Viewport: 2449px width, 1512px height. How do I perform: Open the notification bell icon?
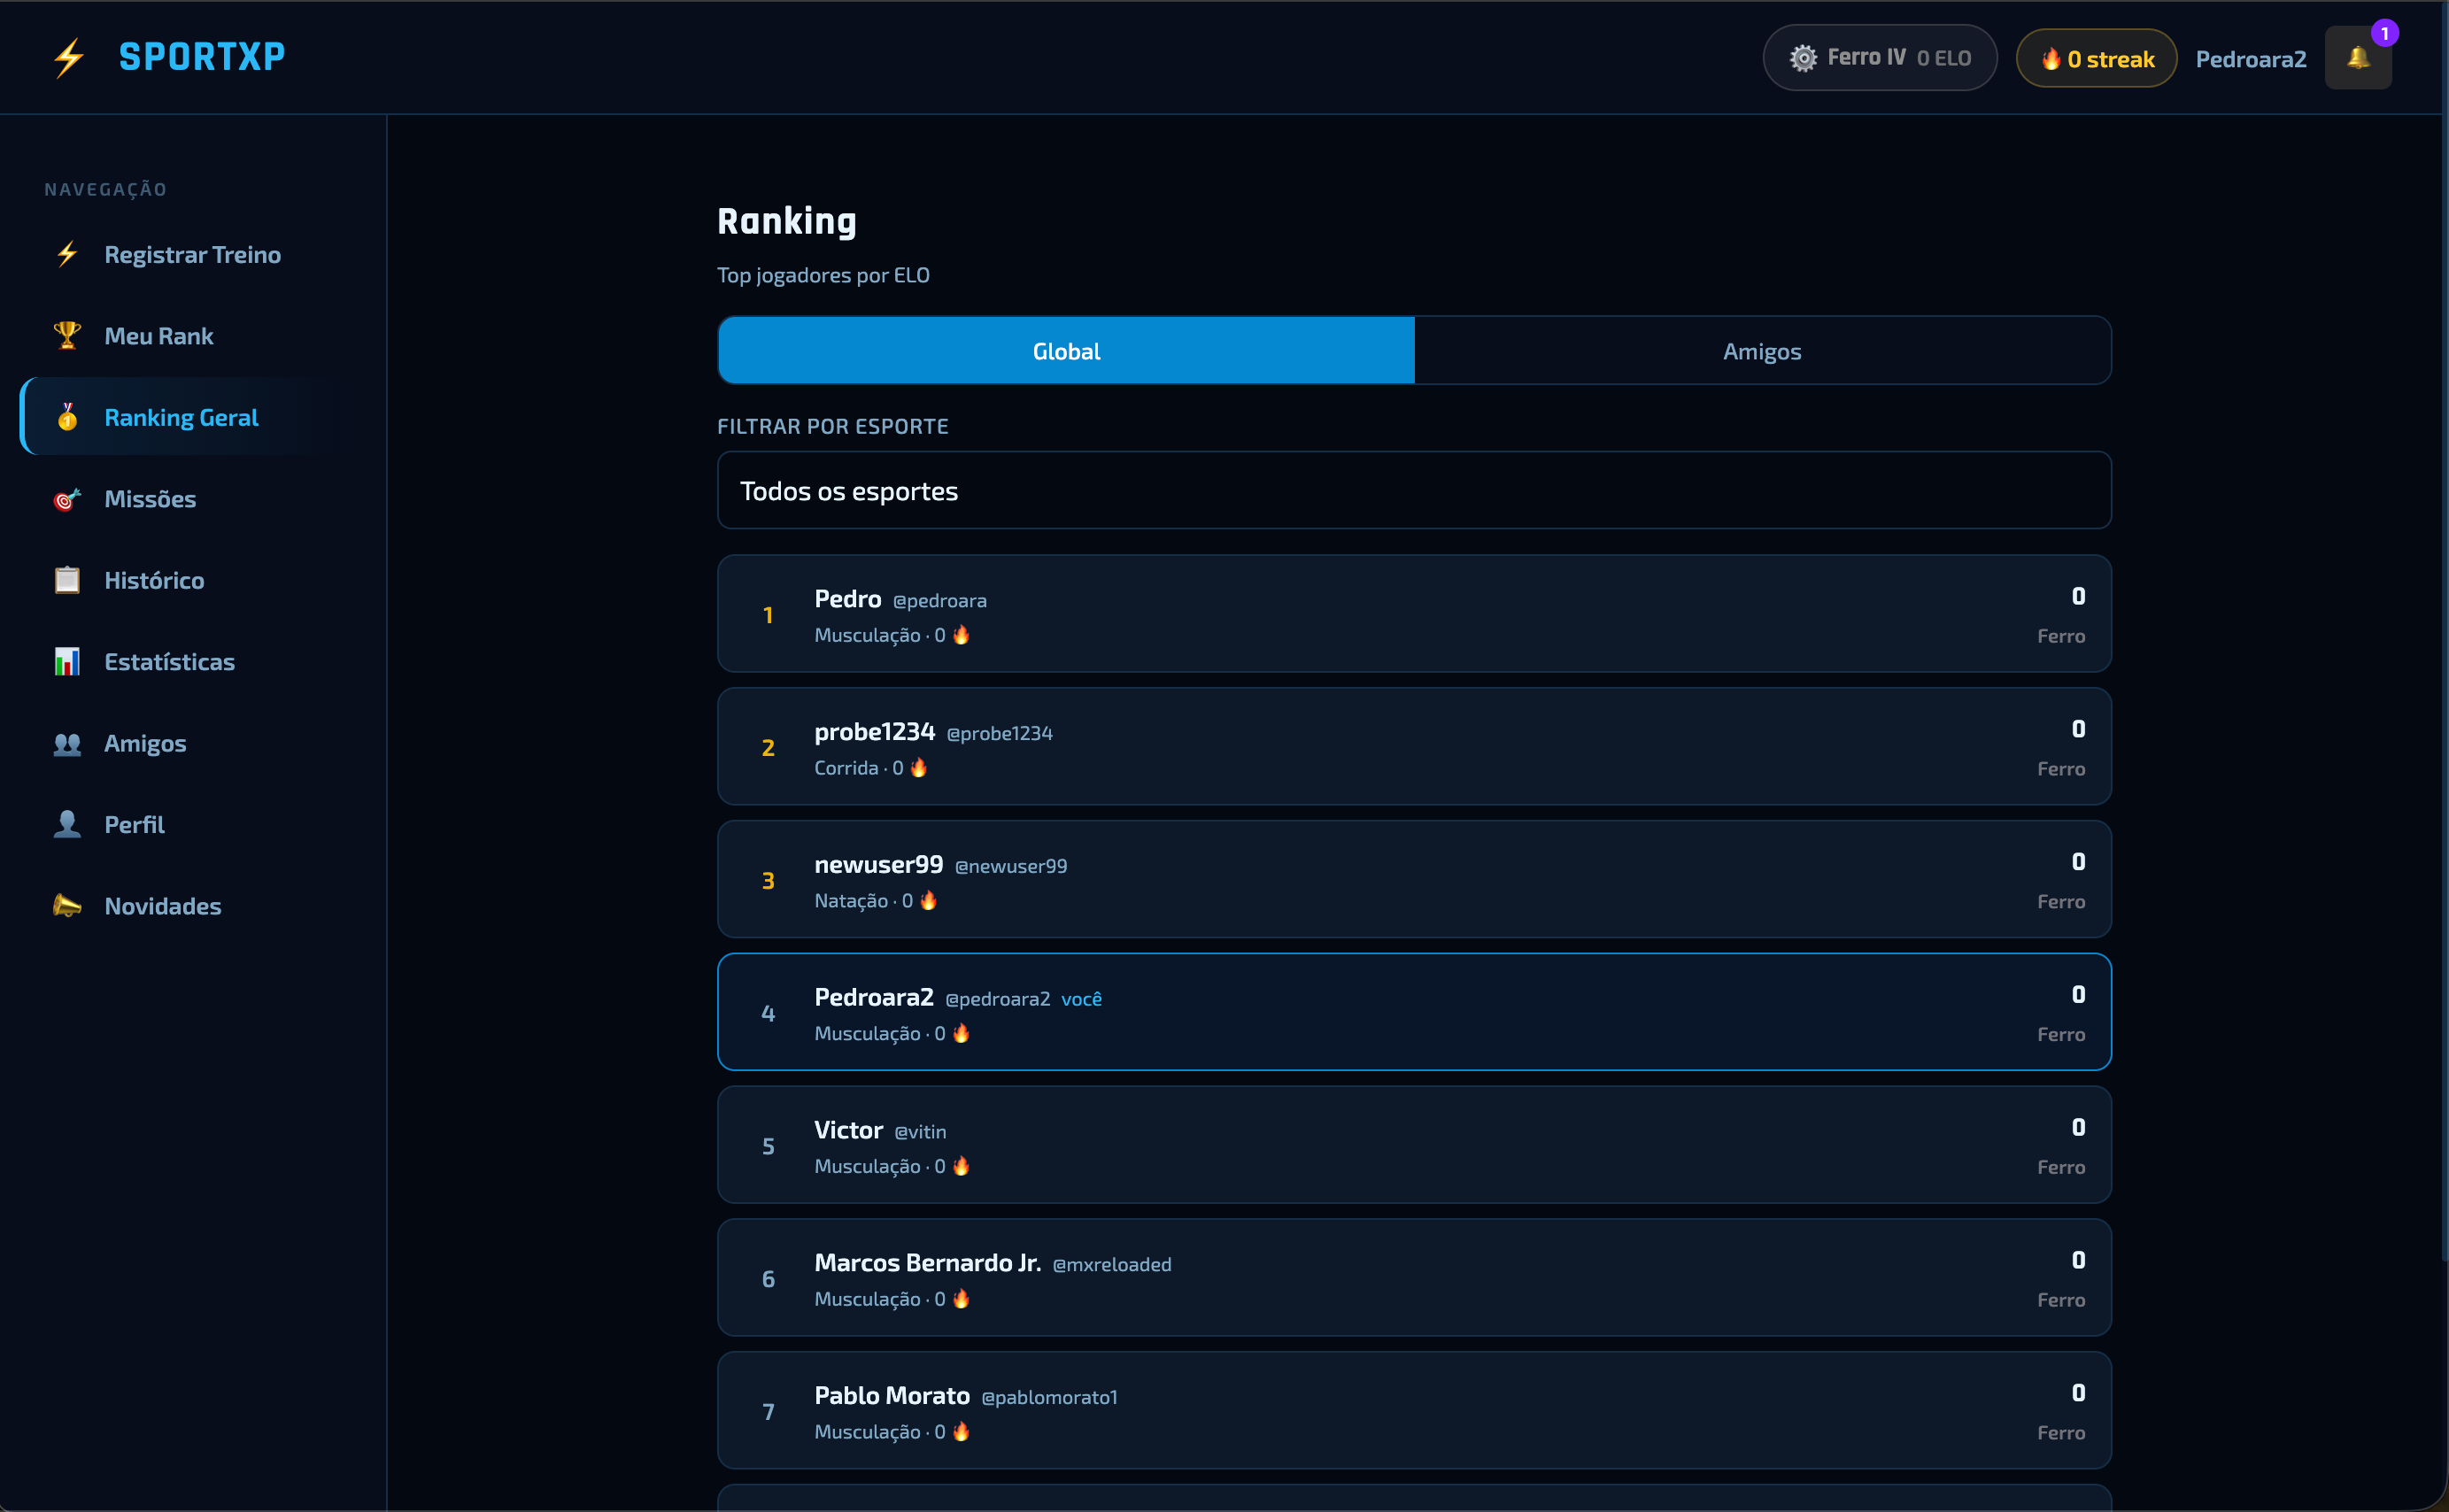(x=2358, y=58)
